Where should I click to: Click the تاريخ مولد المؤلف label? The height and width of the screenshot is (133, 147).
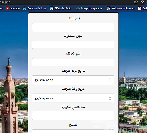[73, 71]
